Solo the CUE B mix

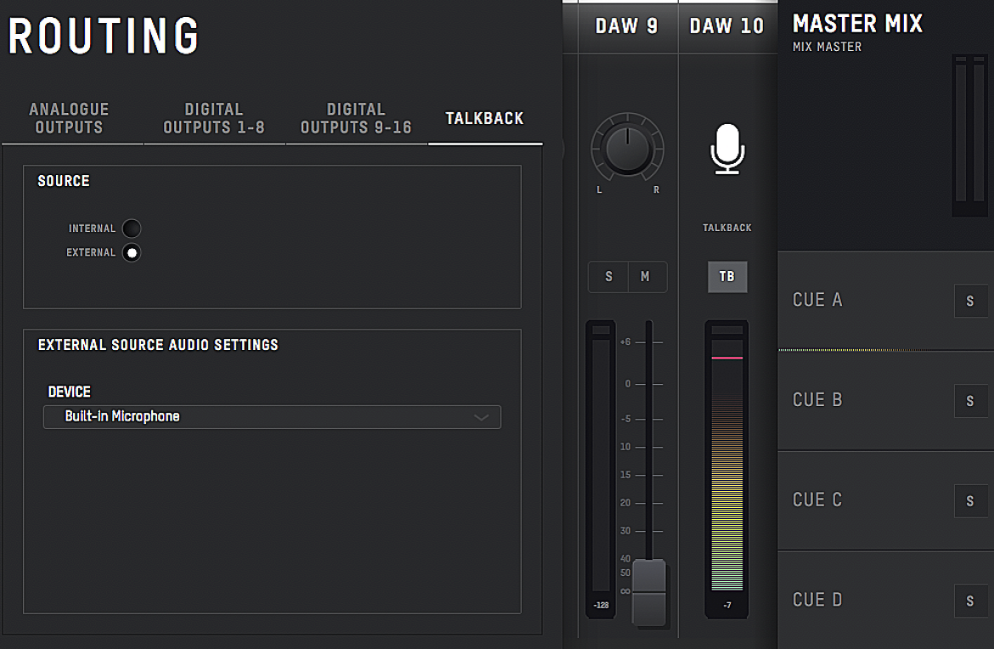[970, 401]
